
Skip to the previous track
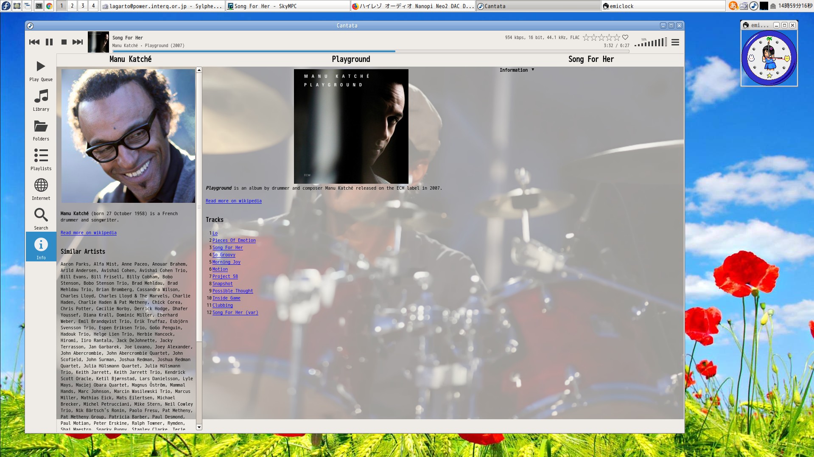click(x=34, y=42)
